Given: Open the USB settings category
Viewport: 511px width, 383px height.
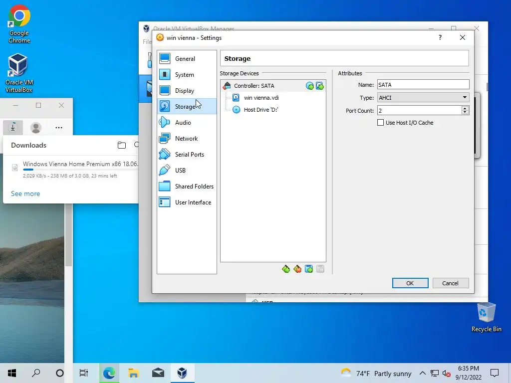Looking at the screenshot, I should point(187,171).
